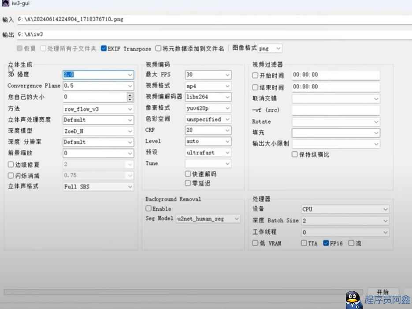Open the 输出大小限制 dropdown
Viewport: 412px width, 309px height.
click(336, 144)
